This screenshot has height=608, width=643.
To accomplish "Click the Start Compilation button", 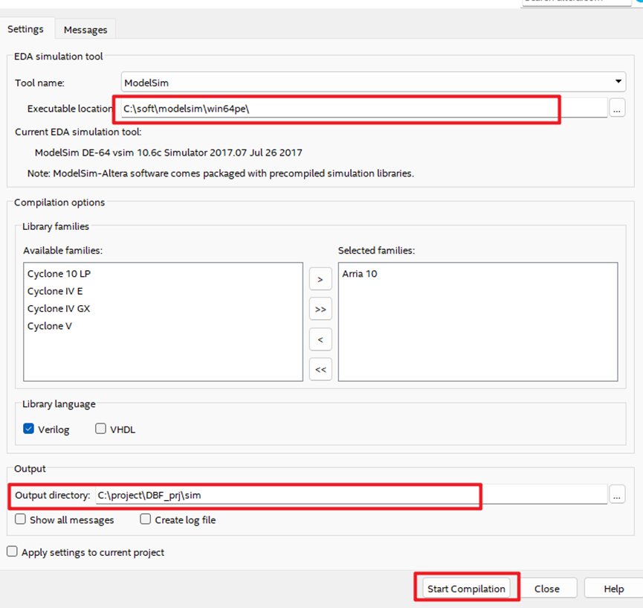I will coord(466,589).
